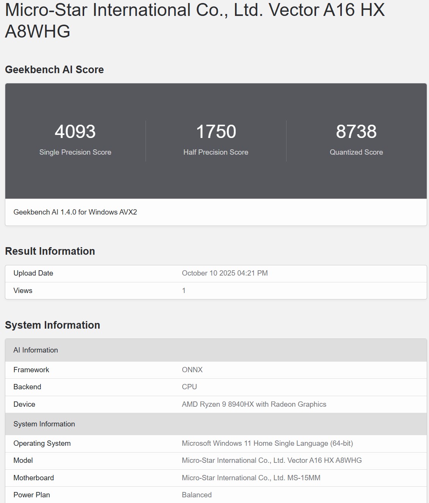The height and width of the screenshot is (503, 429).
Task: Click the Windows 11 Home operating system value
Action: tap(267, 443)
